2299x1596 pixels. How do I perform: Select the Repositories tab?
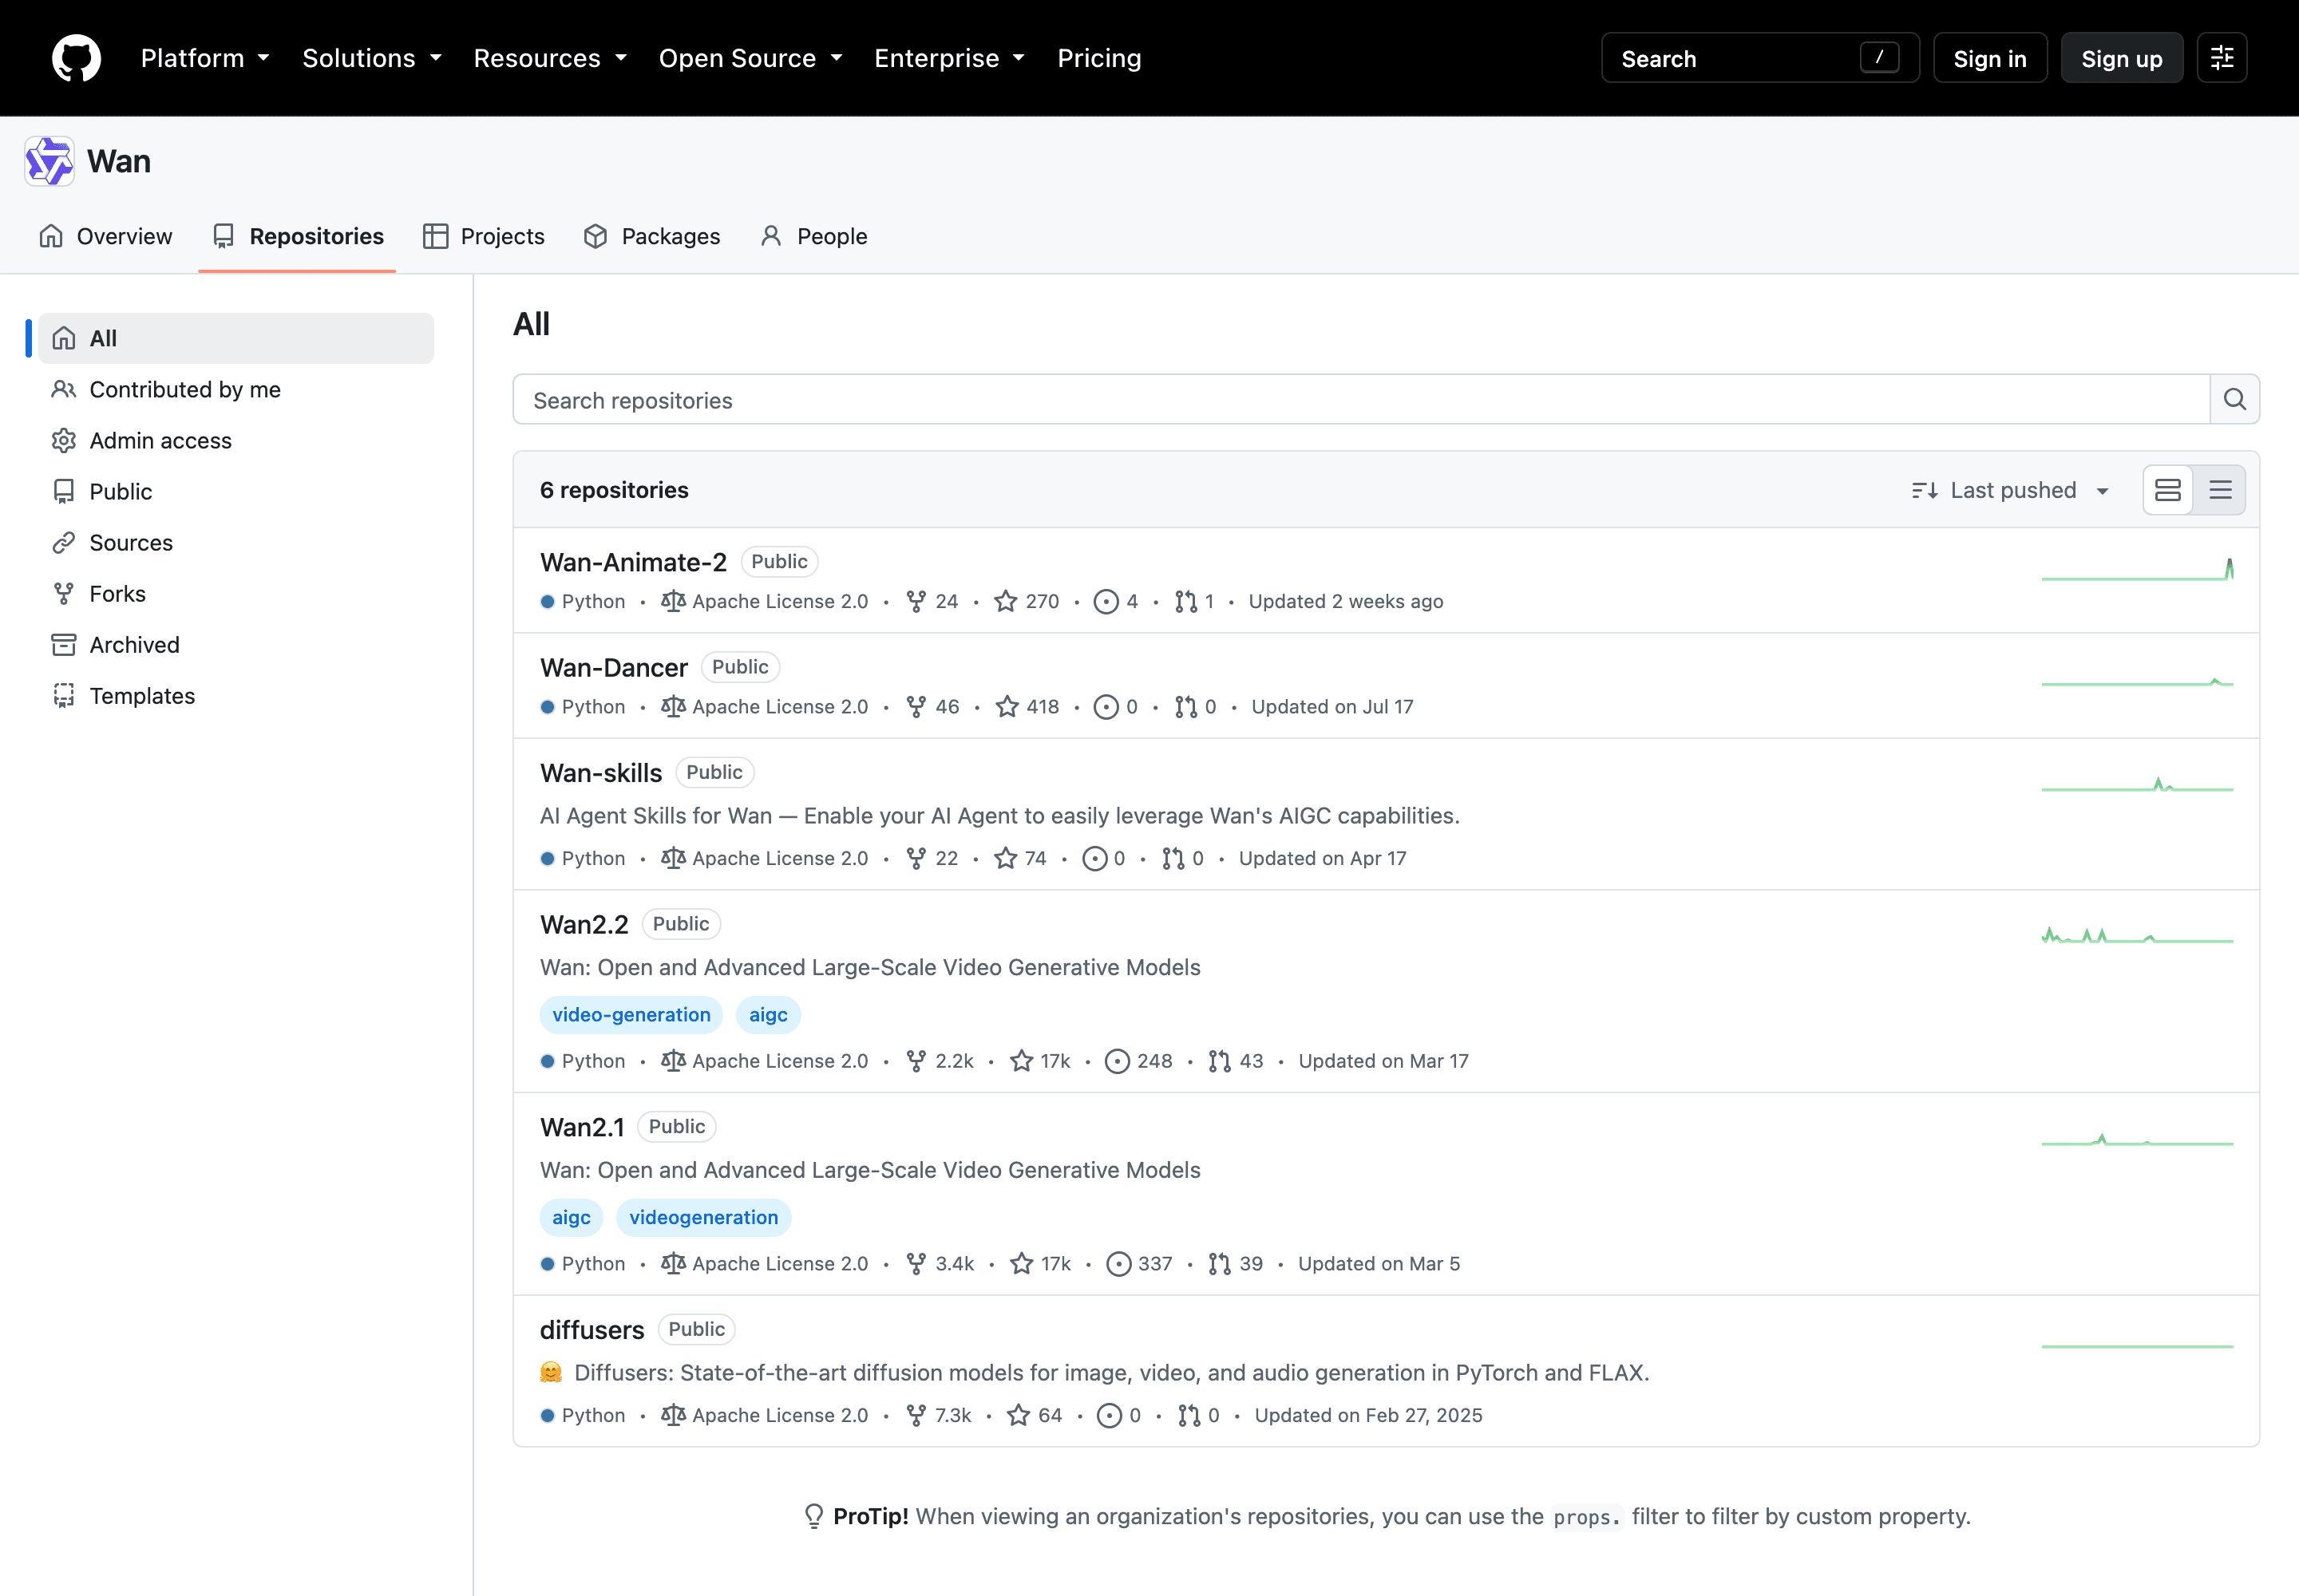click(297, 236)
